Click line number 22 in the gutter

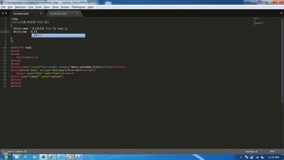[5, 86]
